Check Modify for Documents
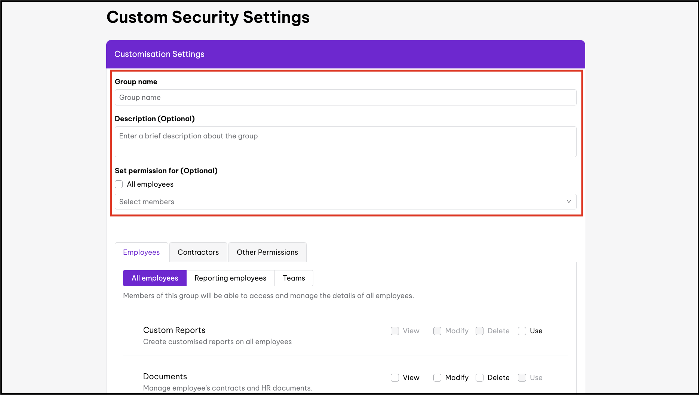The image size is (700, 395). click(437, 378)
